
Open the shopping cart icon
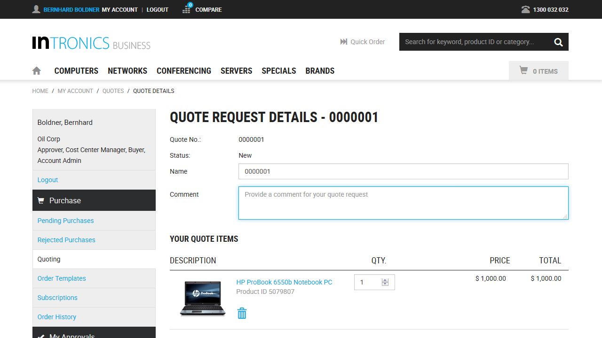[523, 70]
